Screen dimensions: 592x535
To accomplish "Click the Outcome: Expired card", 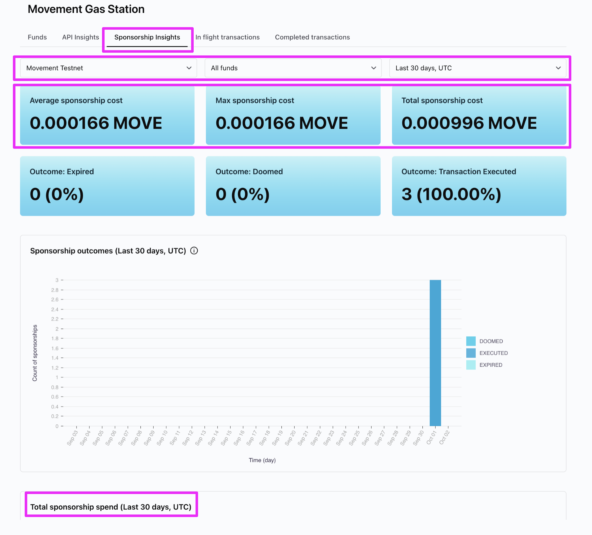I will pos(107,186).
